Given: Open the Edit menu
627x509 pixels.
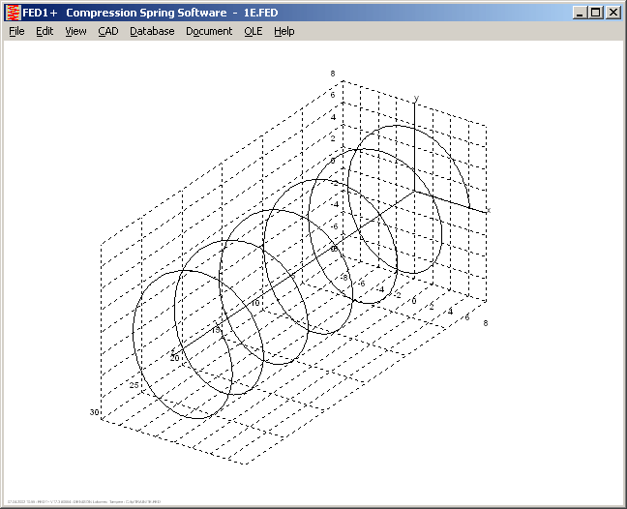Looking at the screenshot, I should point(45,31).
